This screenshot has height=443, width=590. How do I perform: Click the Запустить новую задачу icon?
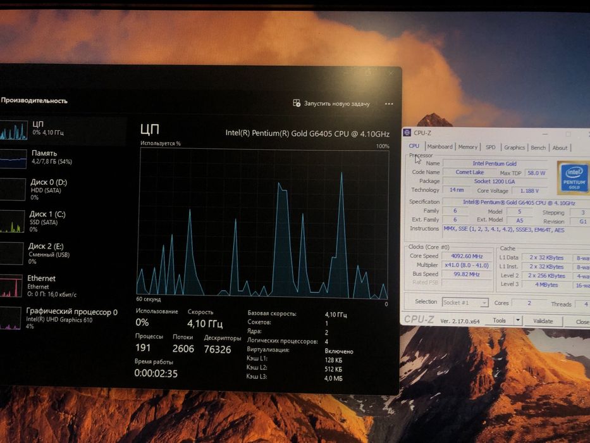297,103
